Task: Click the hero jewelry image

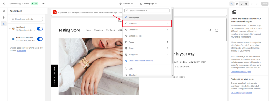Action: click(99, 67)
